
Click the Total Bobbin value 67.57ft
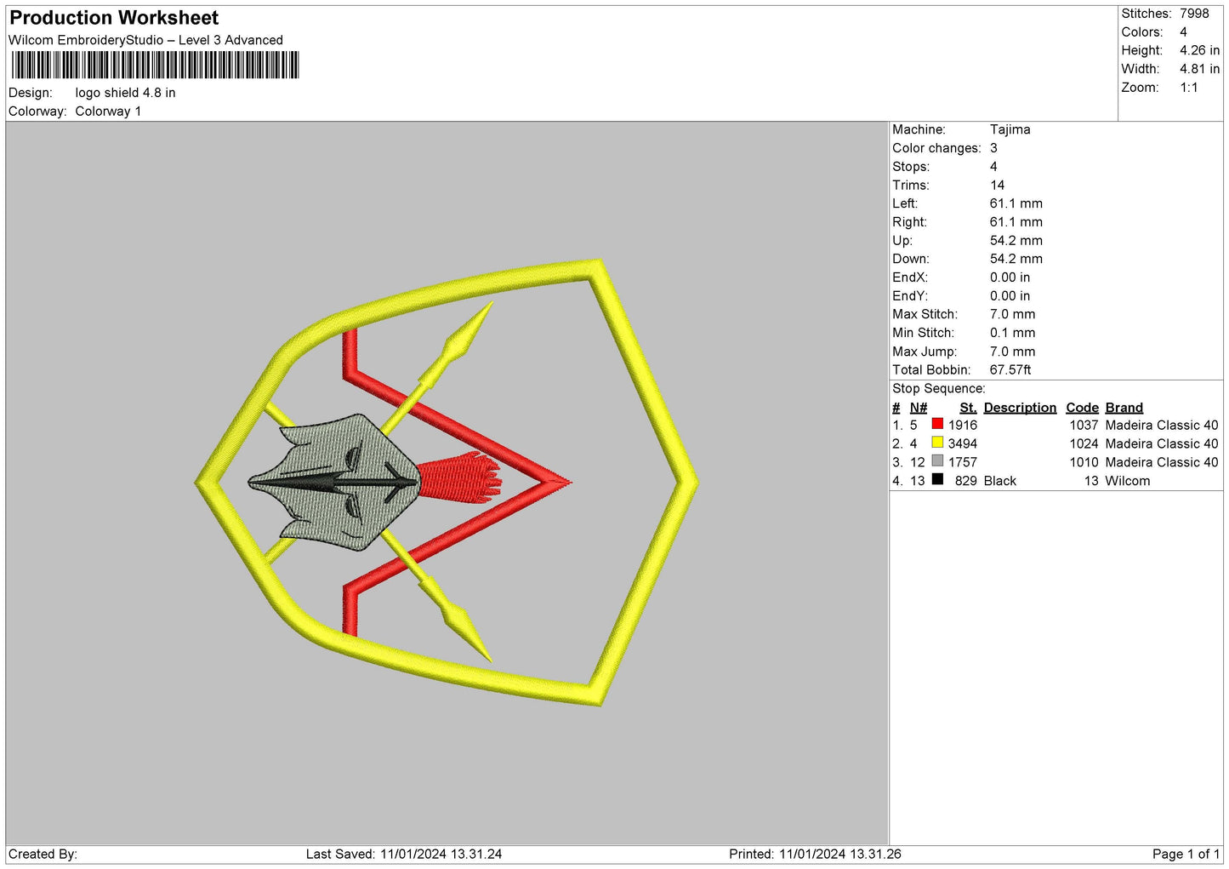tap(1010, 370)
